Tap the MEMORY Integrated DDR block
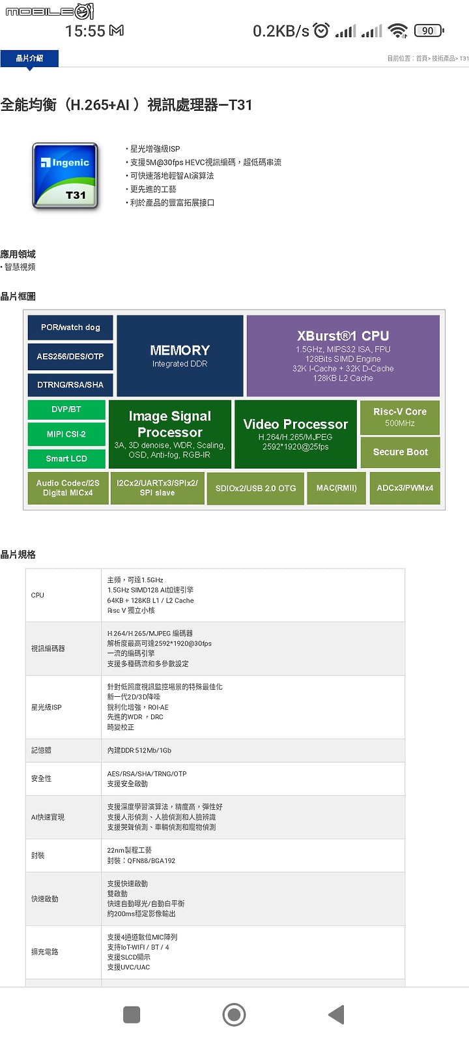469x1043 pixels. pyautogui.click(x=180, y=356)
